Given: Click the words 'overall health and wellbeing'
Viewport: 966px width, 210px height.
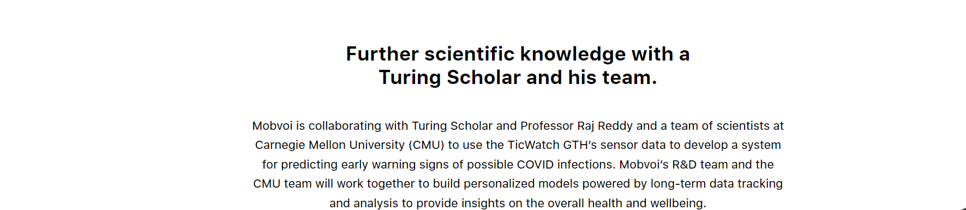Looking at the screenshot, I should point(625,203).
